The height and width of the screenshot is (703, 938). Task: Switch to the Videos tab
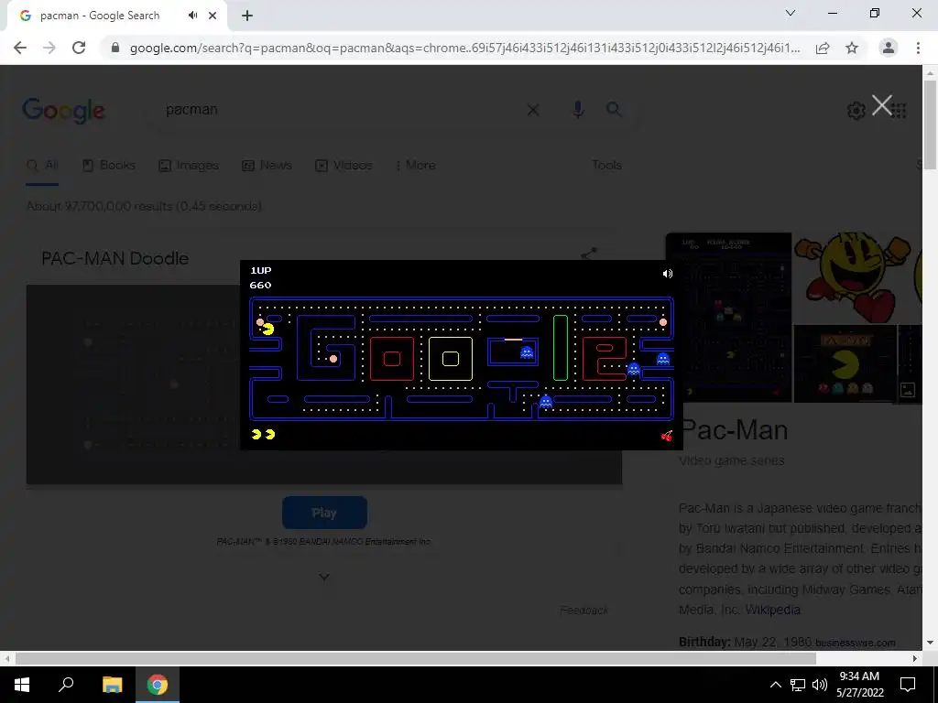click(344, 165)
